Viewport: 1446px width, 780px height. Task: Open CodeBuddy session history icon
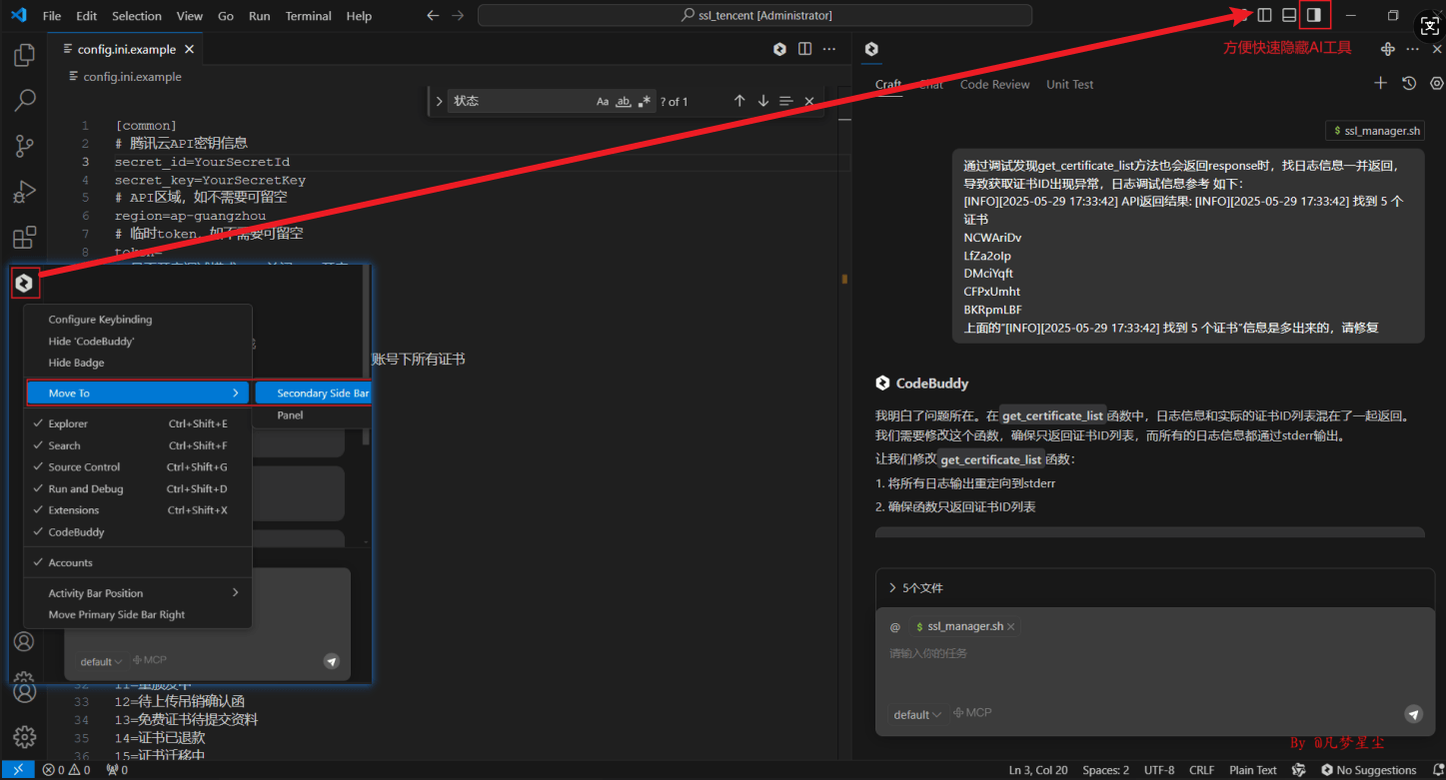coord(1408,83)
